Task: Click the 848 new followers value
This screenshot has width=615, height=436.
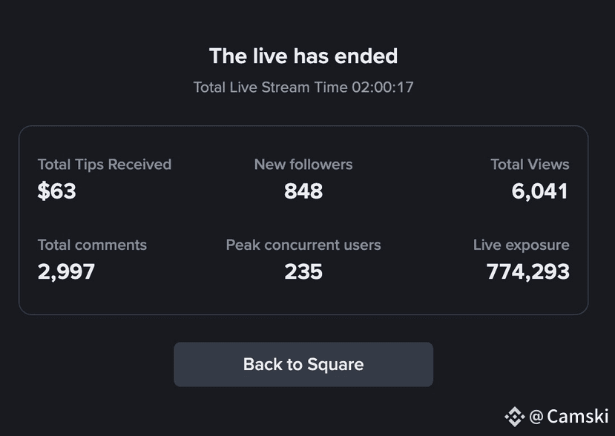Action: [x=303, y=191]
